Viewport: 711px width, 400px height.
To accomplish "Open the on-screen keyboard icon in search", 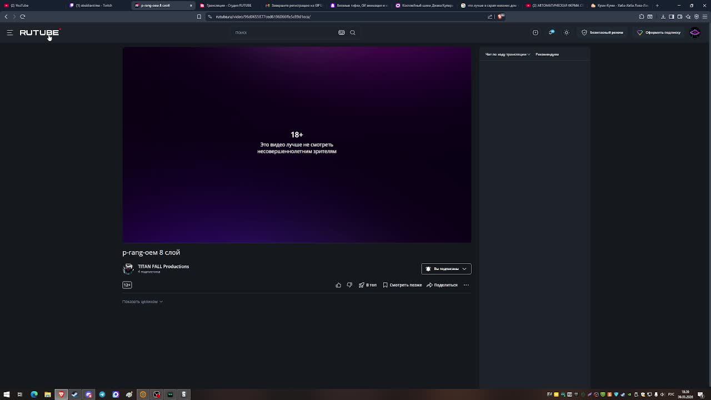I will pyautogui.click(x=342, y=32).
